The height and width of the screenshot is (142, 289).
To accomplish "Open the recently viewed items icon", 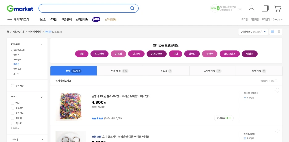I will coord(265,8).
